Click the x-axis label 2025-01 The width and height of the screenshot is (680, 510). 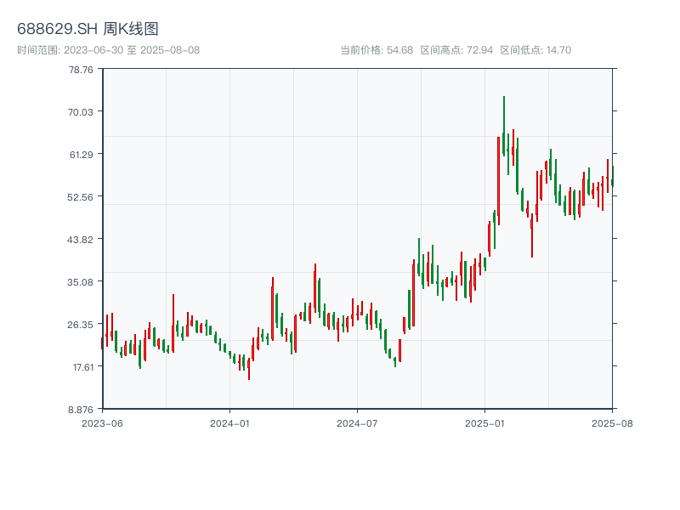pos(484,423)
